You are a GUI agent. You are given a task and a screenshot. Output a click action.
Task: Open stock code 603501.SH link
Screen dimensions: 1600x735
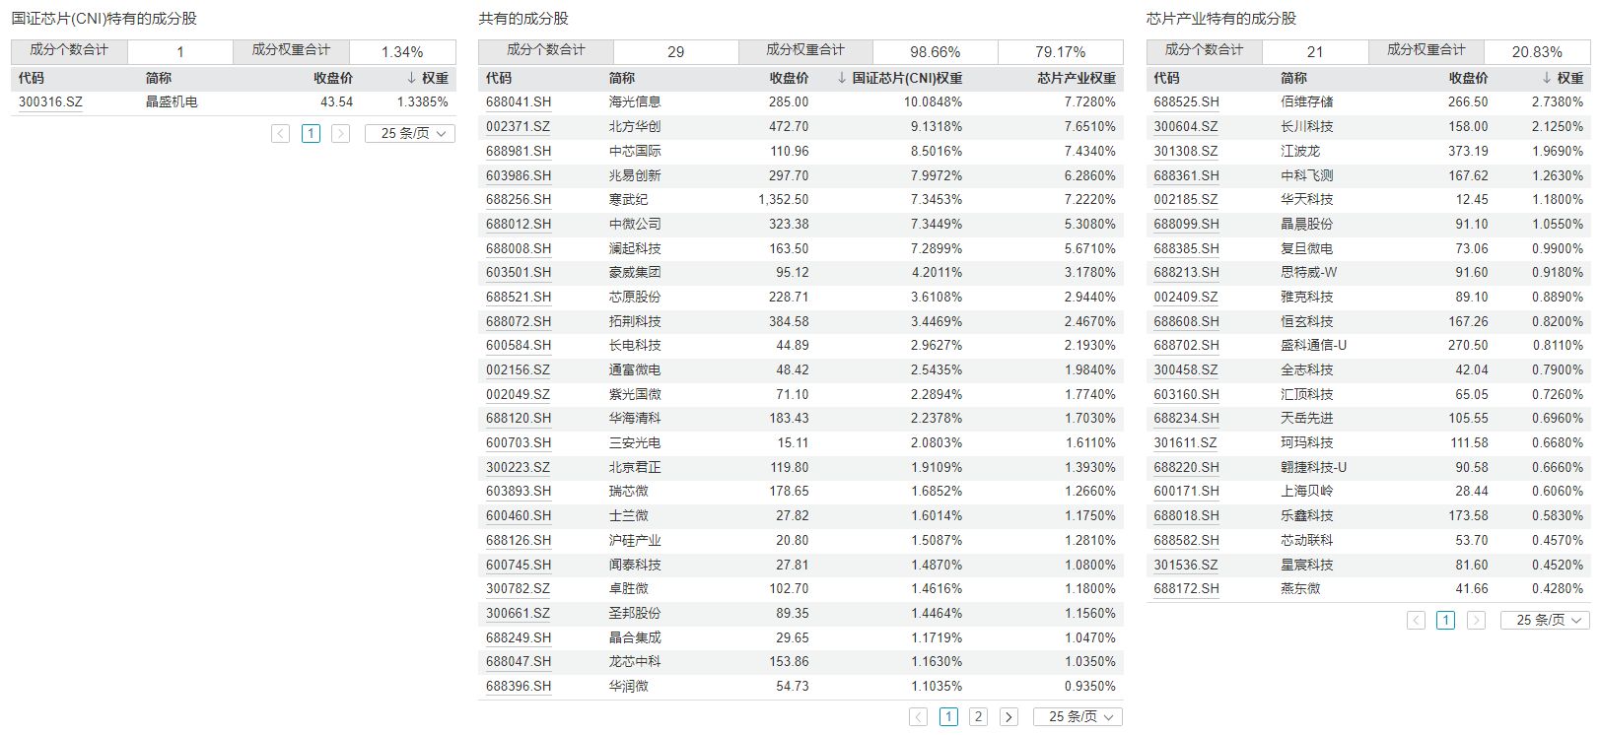pyautogui.click(x=519, y=272)
